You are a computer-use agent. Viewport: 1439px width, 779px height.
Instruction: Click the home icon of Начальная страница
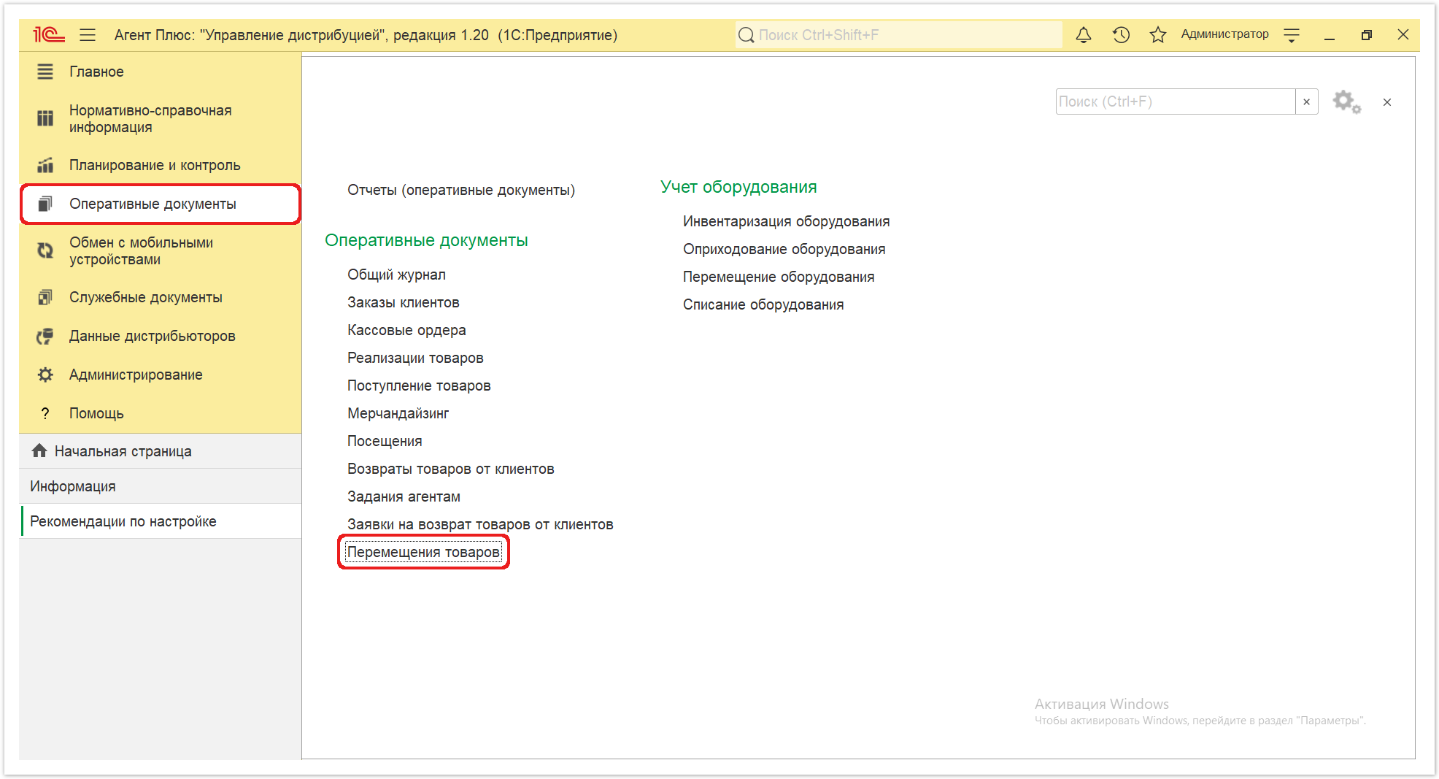pos(39,450)
